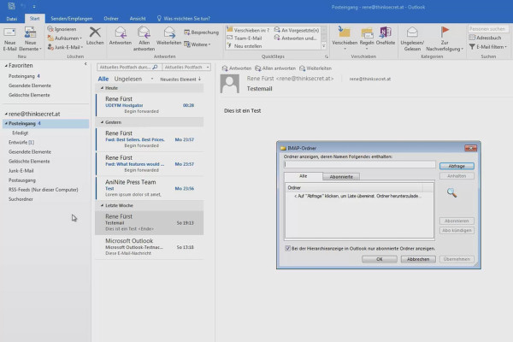Collapse the Favoriten section

tap(6, 66)
